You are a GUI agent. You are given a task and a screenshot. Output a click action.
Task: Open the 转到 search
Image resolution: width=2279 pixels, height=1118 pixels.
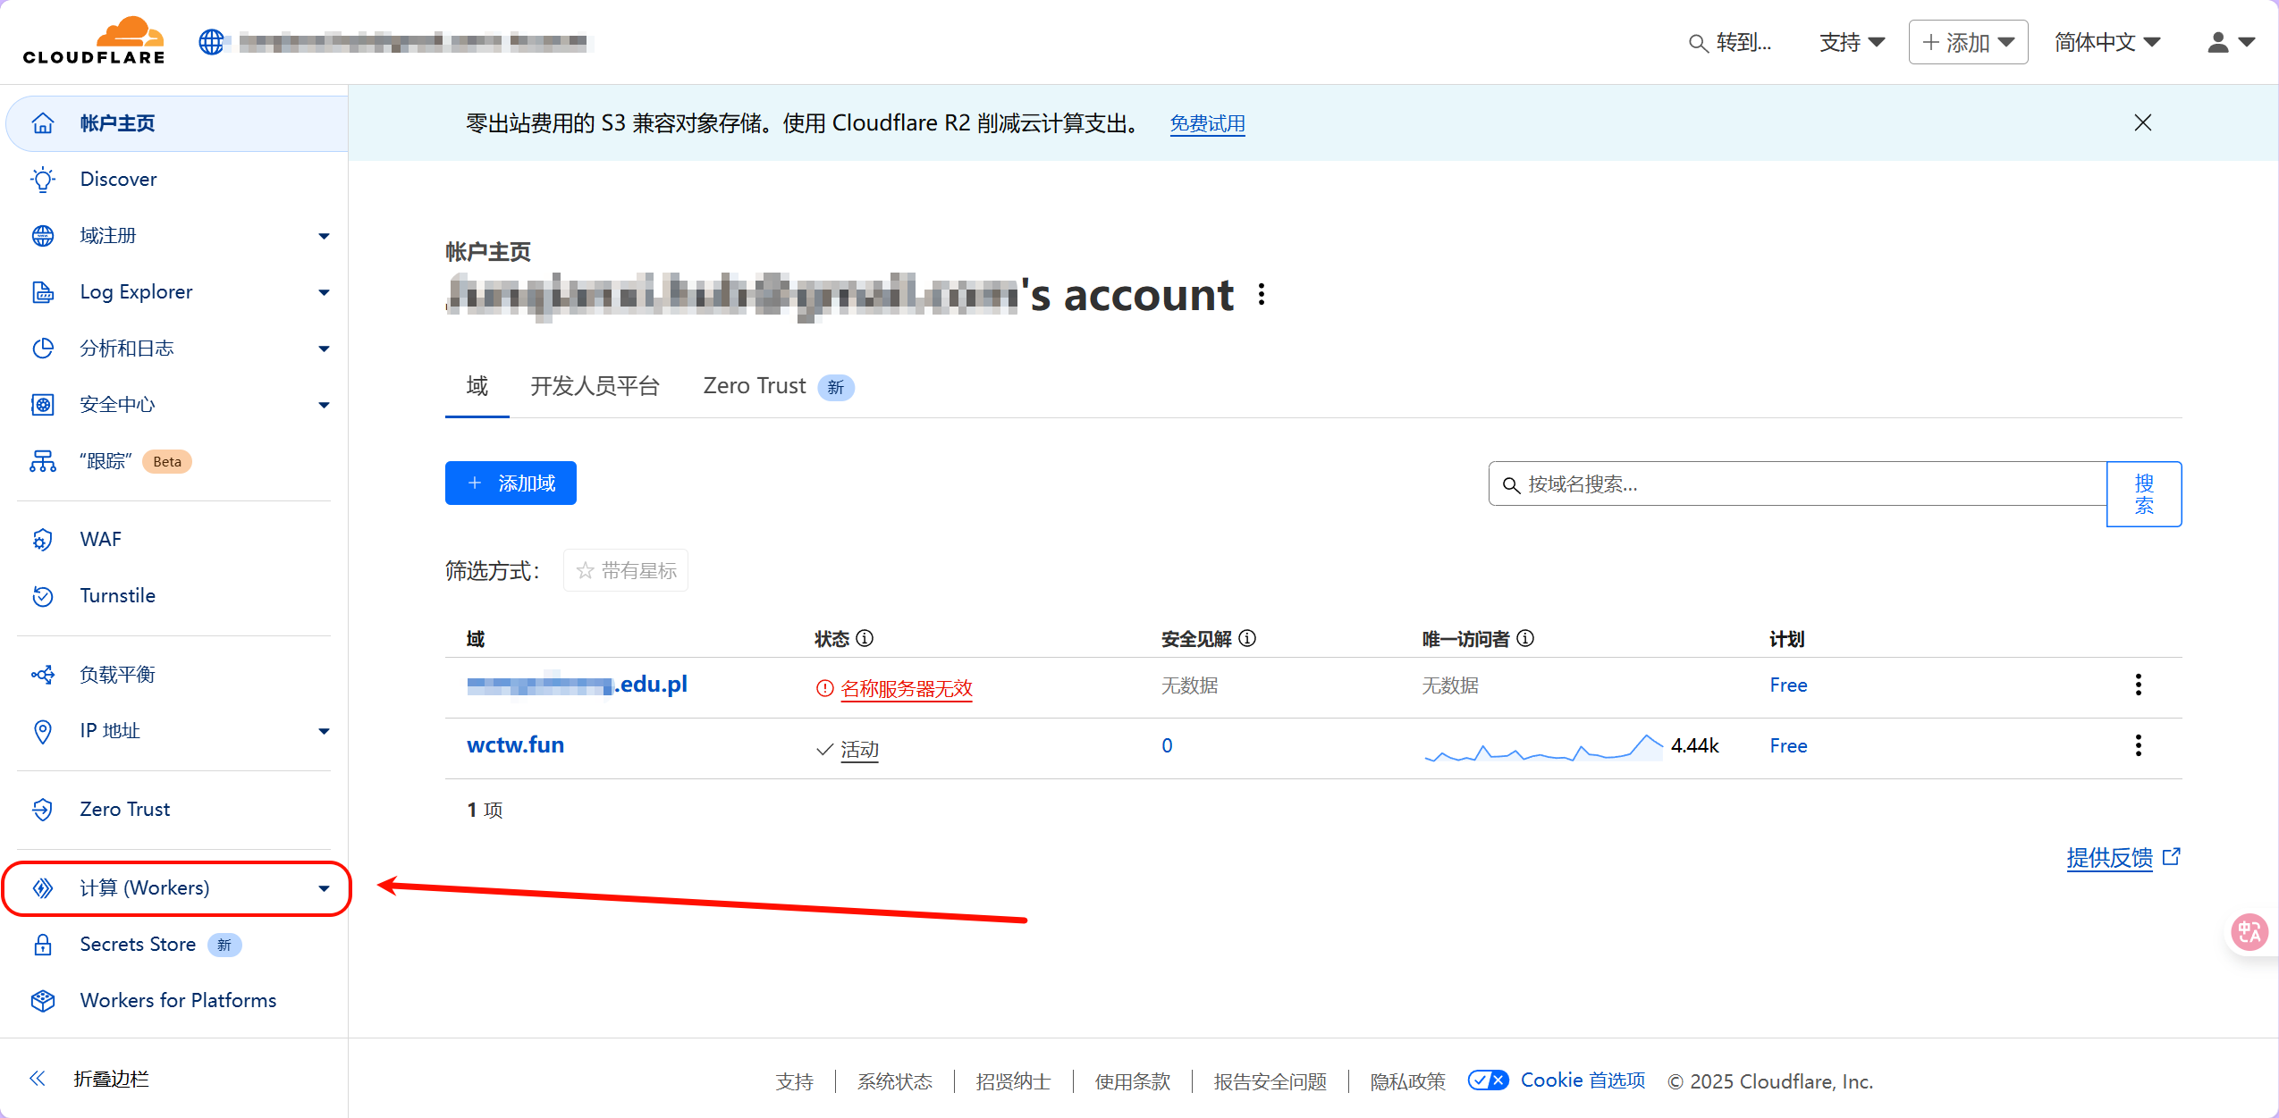coord(1729,42)
